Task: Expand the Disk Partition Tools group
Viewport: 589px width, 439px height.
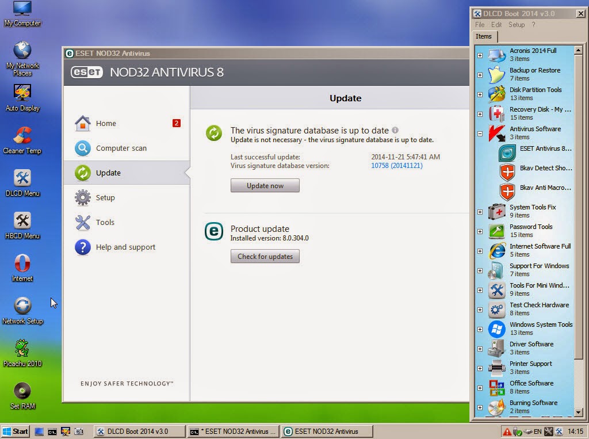Action: [x=480, y=94]
